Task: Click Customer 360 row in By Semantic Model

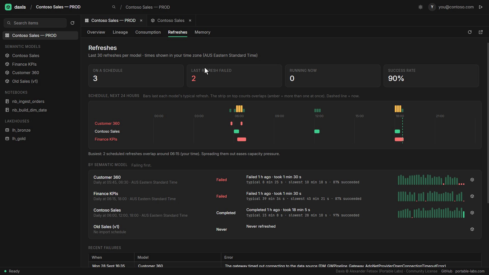Action: [285, 180]
